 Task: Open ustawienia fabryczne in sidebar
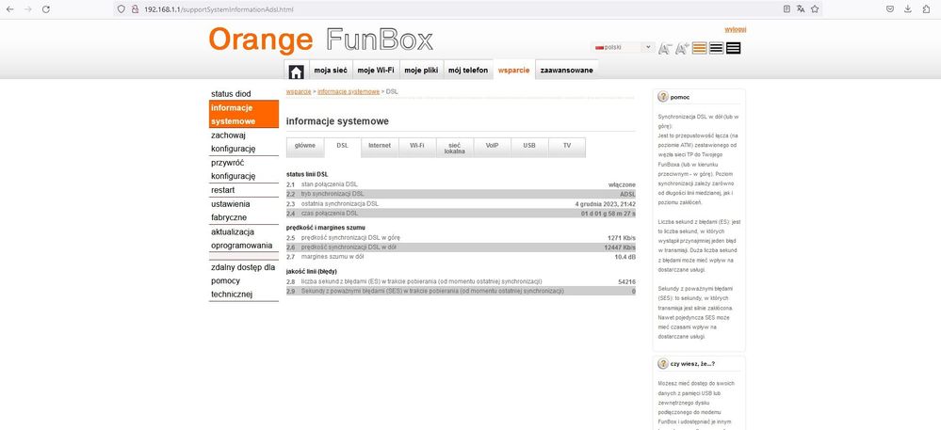pyautogui.click(x=244, y=211)
